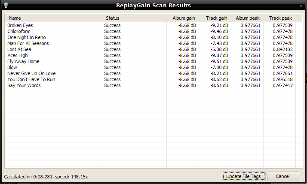The height and width of the screenshot is (184, 307).
Task: Click the -9.21 dB track gain value
Action: (x=219, y=25)
